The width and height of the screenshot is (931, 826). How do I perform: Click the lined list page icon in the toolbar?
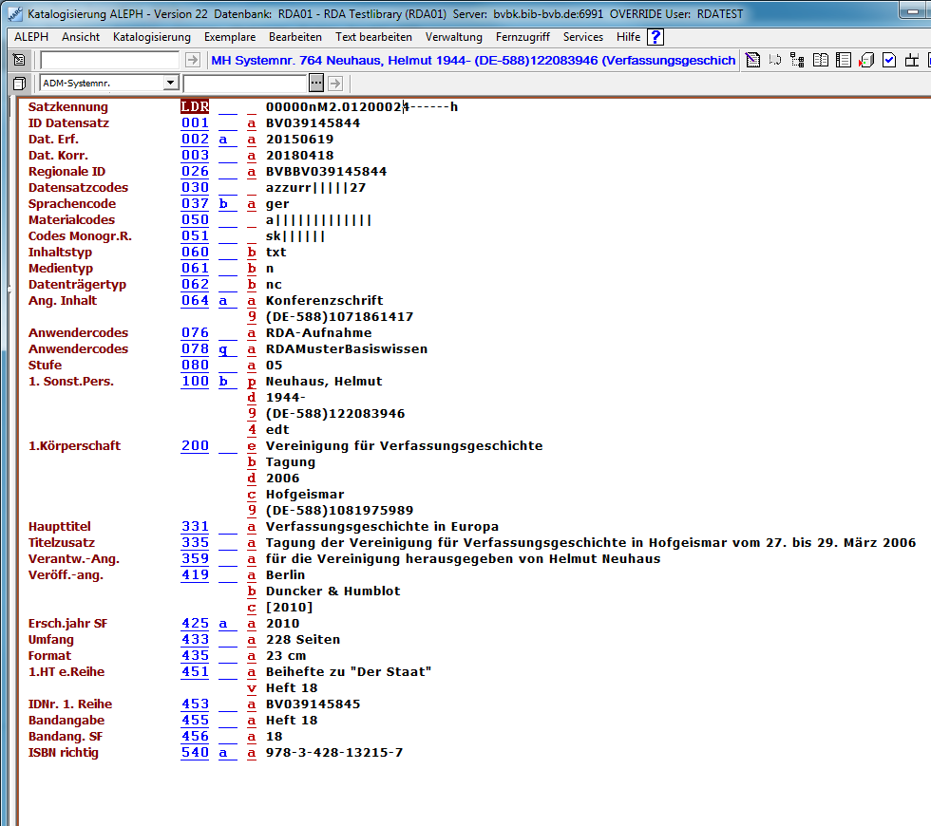click(844, 61)
